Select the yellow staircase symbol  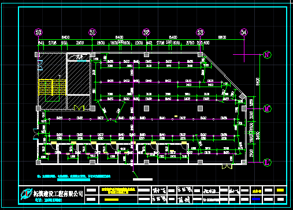coord(52,87)
